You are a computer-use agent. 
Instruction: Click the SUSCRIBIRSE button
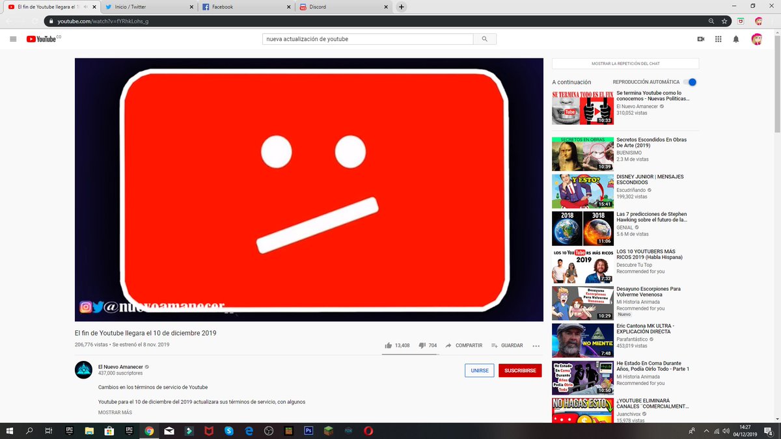521,370
